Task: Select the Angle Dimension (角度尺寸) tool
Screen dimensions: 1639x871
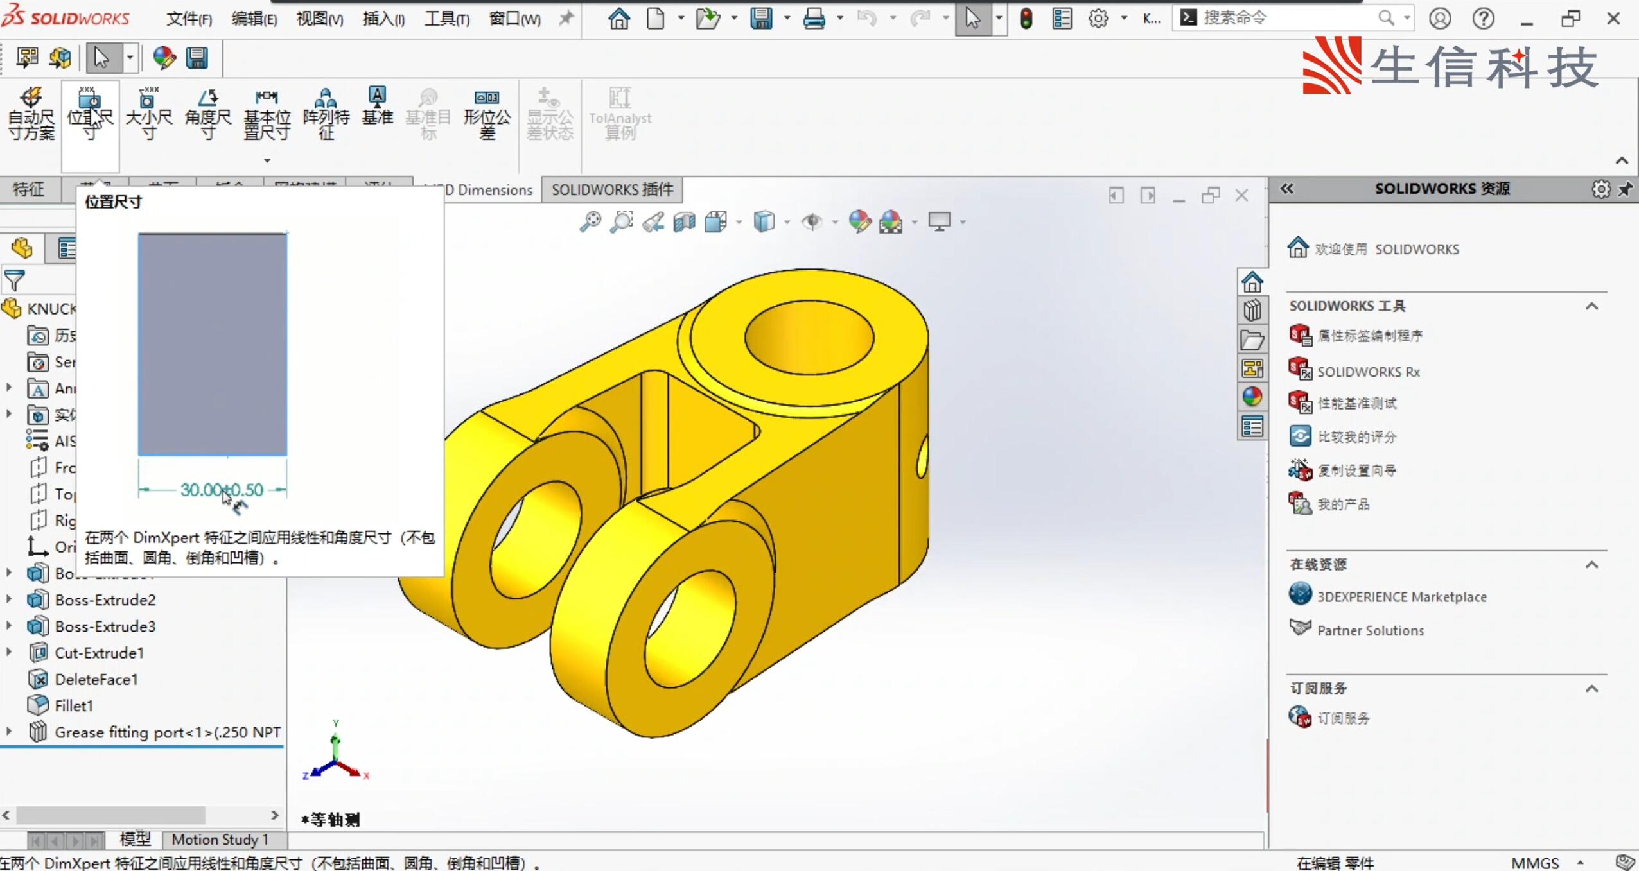Action: pyautogui.click(x=207, y=114)
